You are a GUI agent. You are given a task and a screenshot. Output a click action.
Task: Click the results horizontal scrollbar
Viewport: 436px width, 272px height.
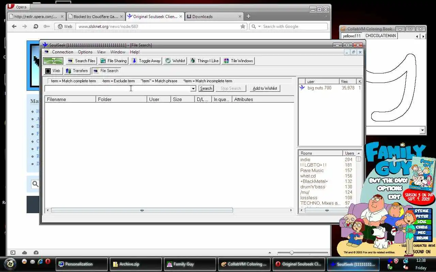[142, 210]
